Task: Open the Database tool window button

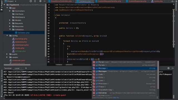Action: click(x=176, y=6)
